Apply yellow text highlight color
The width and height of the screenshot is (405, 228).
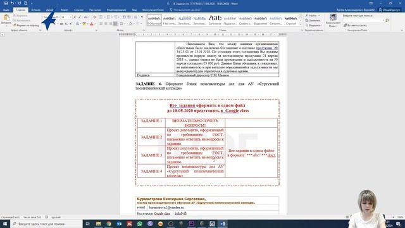tap(84, 24)
